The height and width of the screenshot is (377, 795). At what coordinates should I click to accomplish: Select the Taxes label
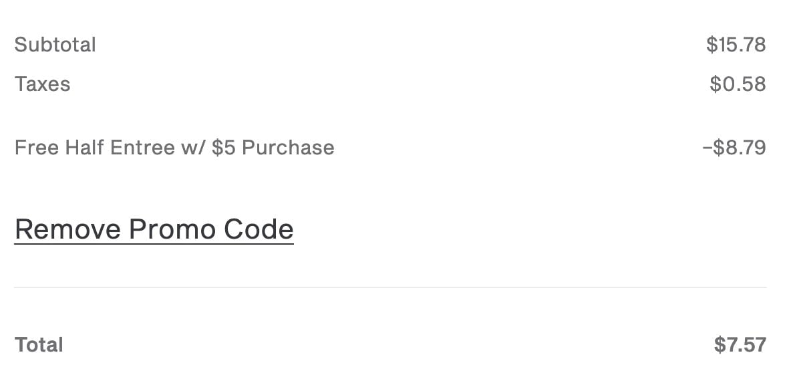[42, 84]
